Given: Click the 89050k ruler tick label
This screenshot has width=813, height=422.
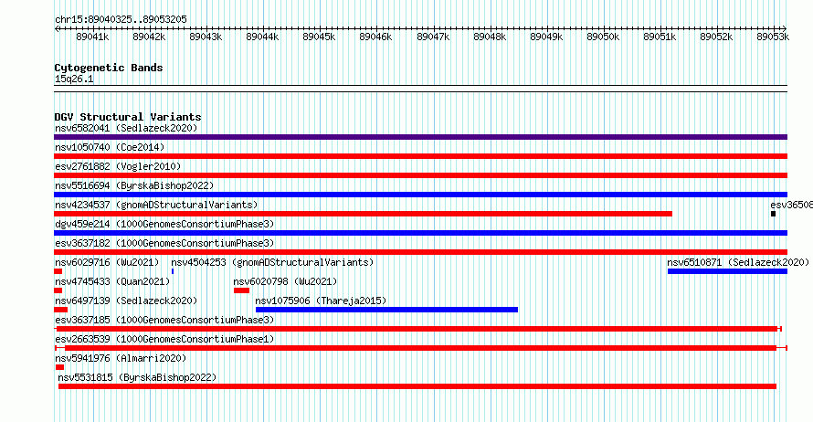Looking at the screenshot, I should (x=603, y=37).
